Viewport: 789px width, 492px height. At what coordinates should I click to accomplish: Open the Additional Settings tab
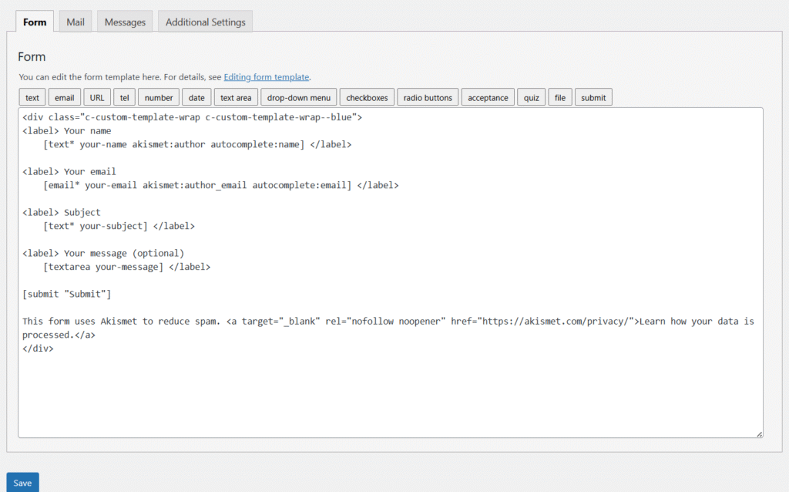tap(205, 22)
